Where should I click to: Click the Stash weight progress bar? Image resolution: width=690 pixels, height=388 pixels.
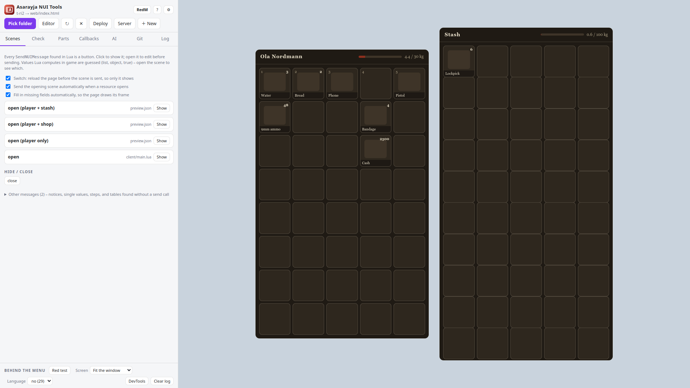pyautogui.click(x=562, y=34)
